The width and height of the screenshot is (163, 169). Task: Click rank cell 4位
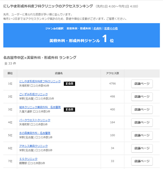[x=10, y=122]
